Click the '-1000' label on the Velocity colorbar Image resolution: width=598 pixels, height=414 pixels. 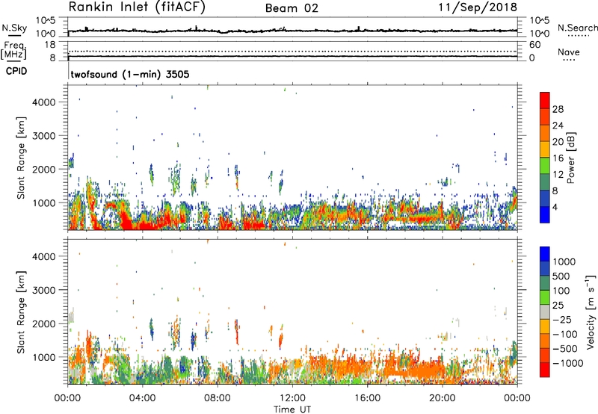pyautogui.click(x=568, y=363)
